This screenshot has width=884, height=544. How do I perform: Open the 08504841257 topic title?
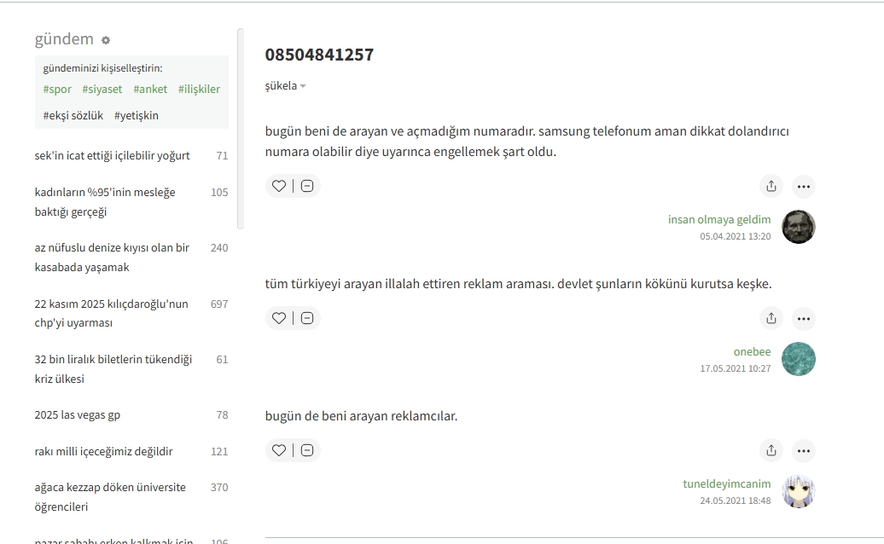point(319,55)
